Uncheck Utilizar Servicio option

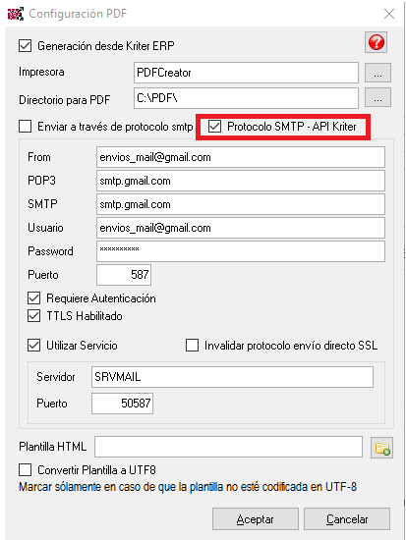coord(33,346)
